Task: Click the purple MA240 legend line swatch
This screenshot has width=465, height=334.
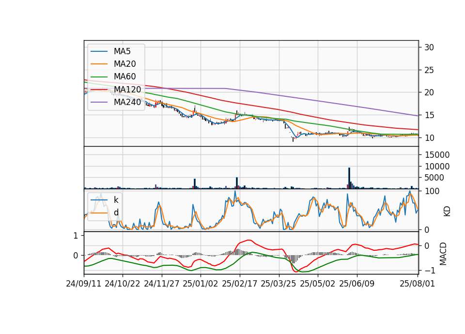Action: tap(99, 102)
